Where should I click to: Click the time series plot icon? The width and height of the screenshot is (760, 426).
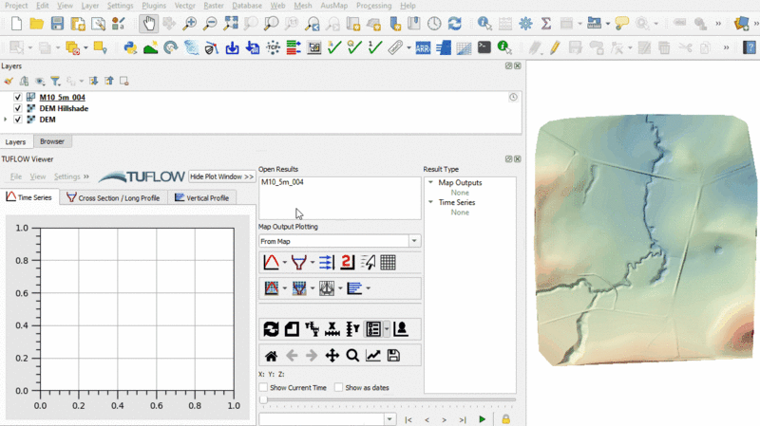271,263
